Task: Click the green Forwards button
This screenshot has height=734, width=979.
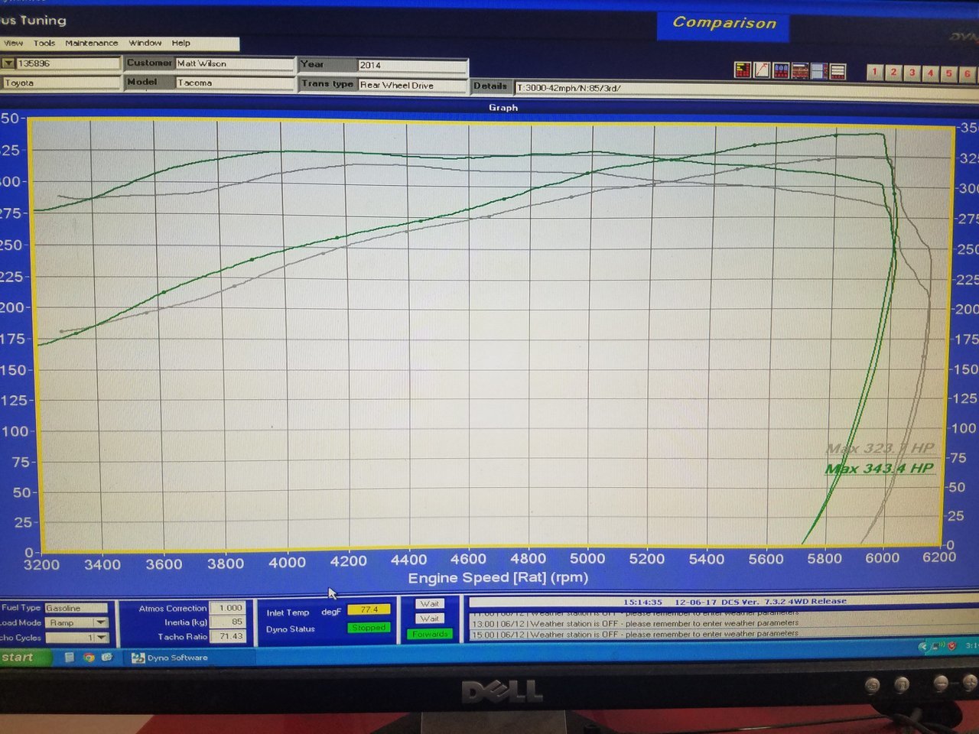Action: (430, 634)
